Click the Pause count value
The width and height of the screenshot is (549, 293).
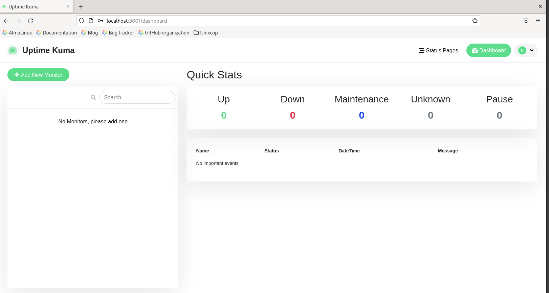point(500,115)
